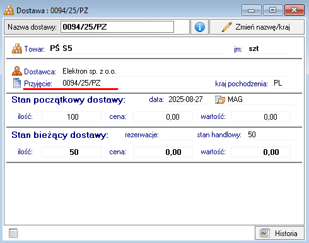Click the initial wartość field 0,00
The image size is (309, 243).
coord(260,116)
